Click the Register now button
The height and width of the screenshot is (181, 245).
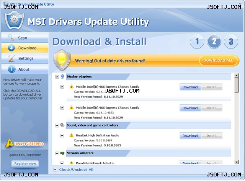click(25, 163)
